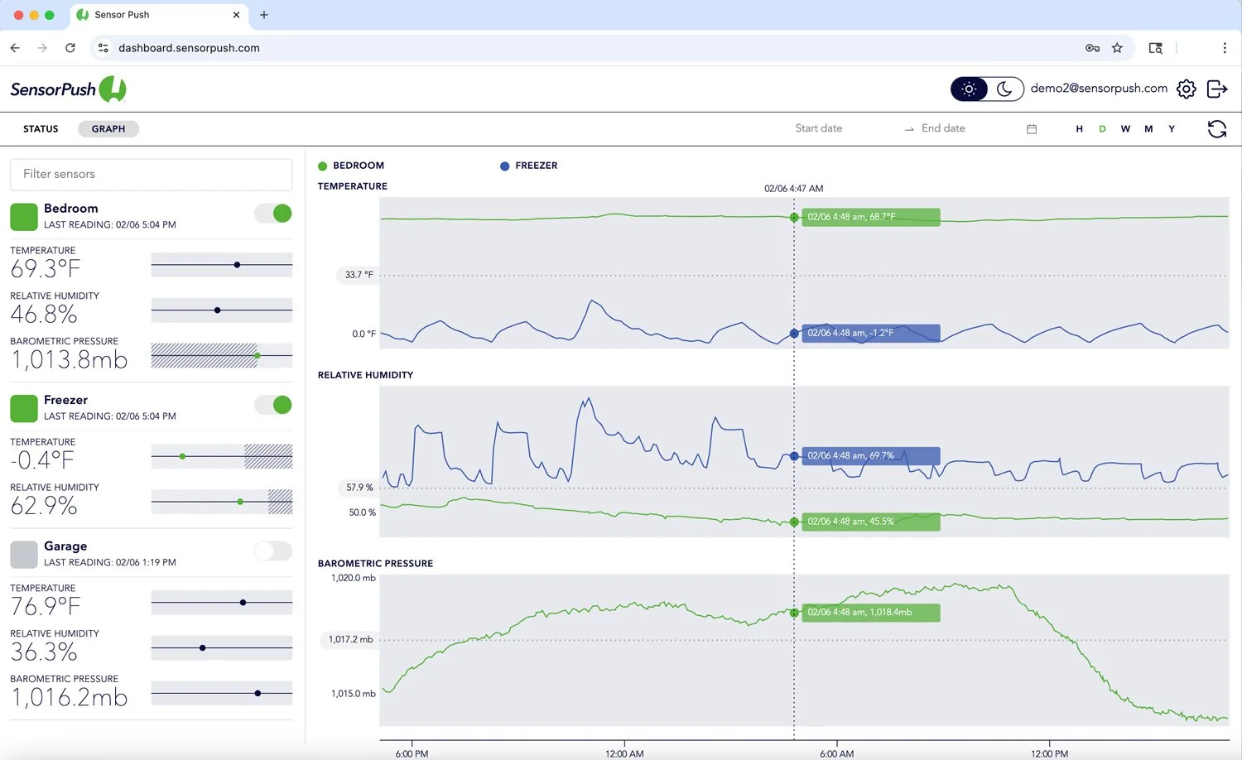Toggle the Bedroom sensor off

[273, 214]
